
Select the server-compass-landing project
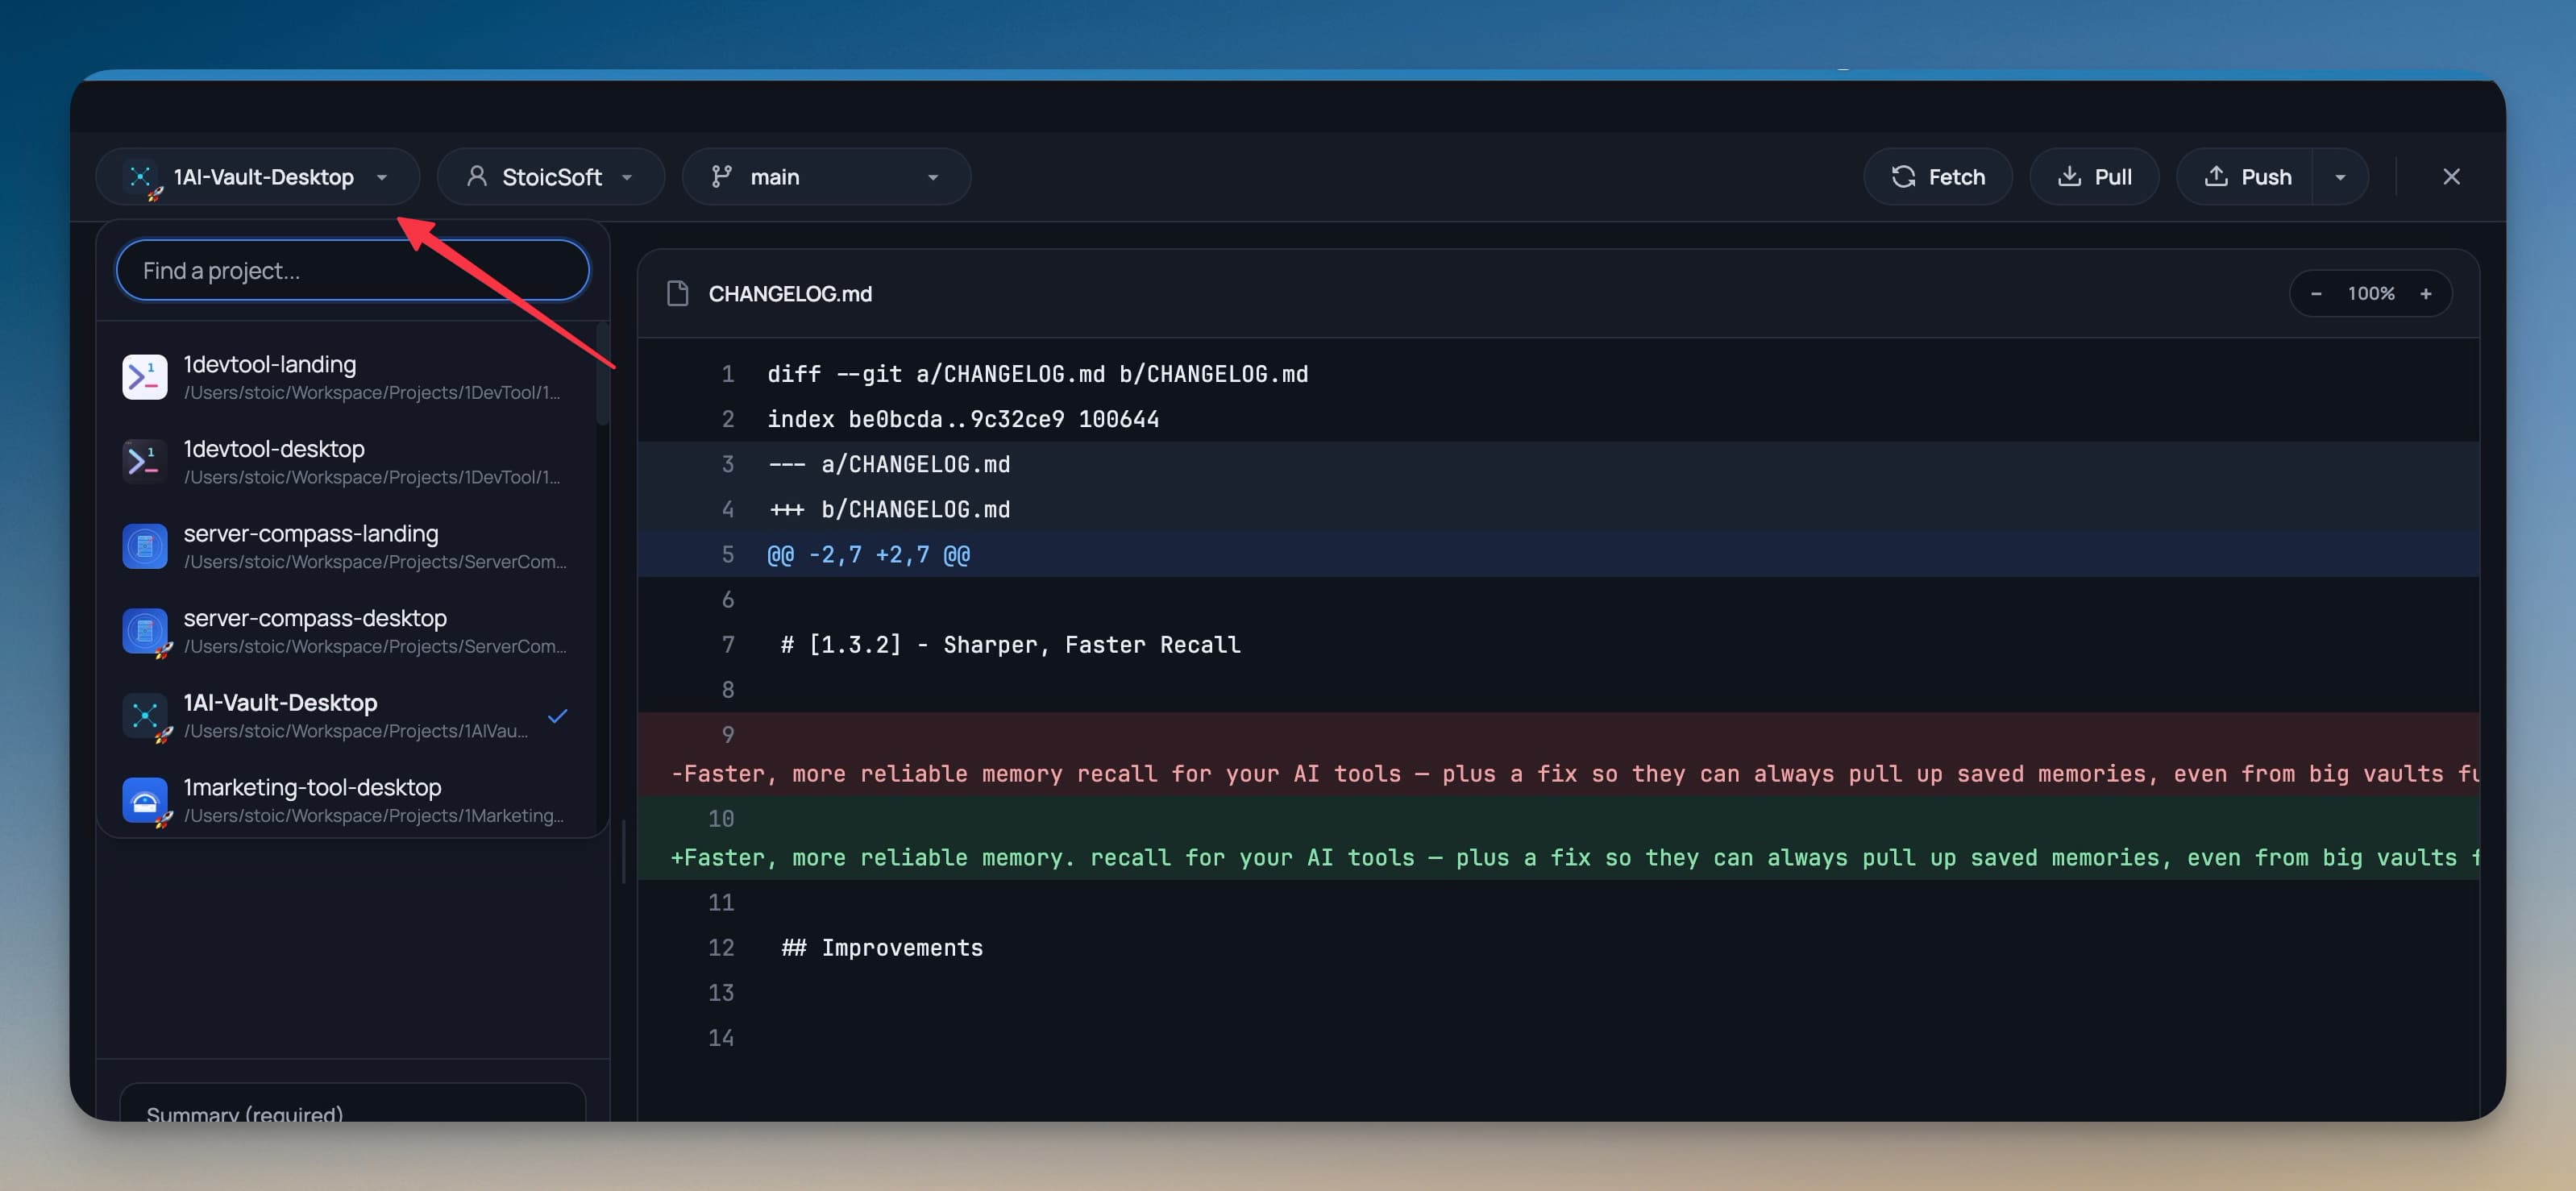(347, 546)
